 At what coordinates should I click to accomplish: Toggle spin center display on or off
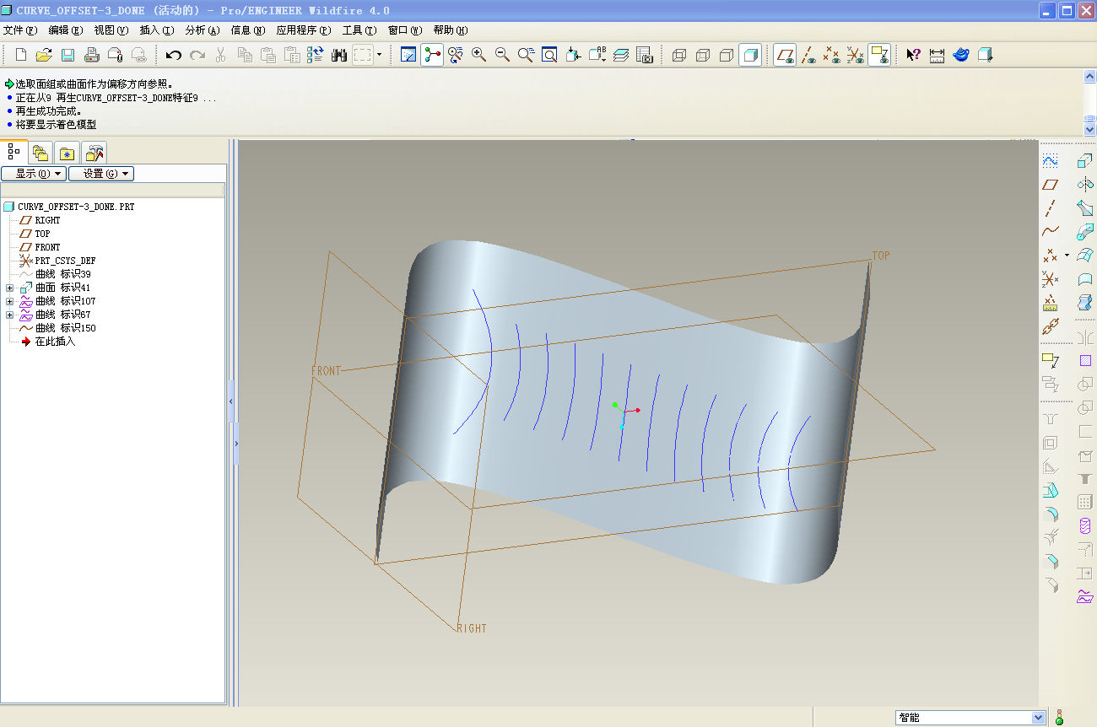[x=432, y=55]
